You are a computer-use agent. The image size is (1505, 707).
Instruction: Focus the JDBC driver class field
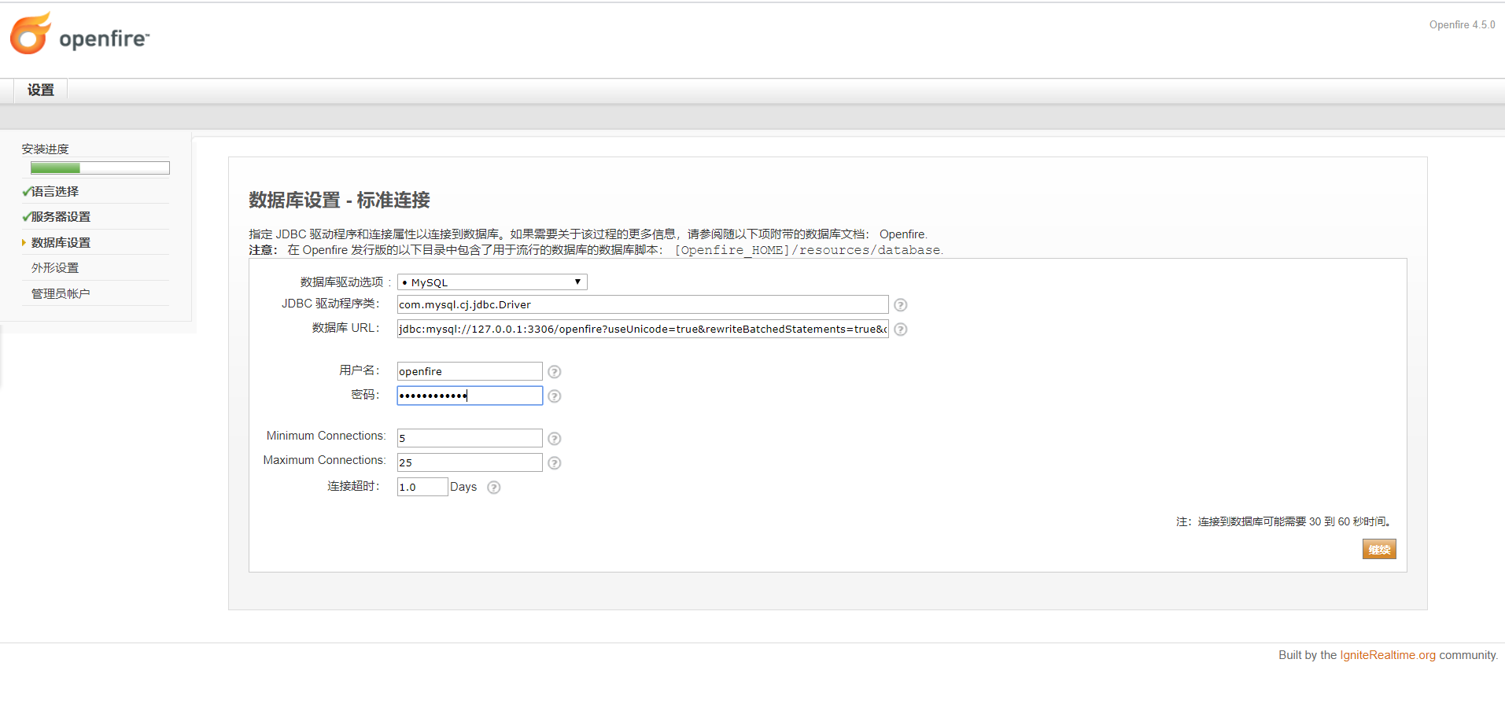point(643,304)
